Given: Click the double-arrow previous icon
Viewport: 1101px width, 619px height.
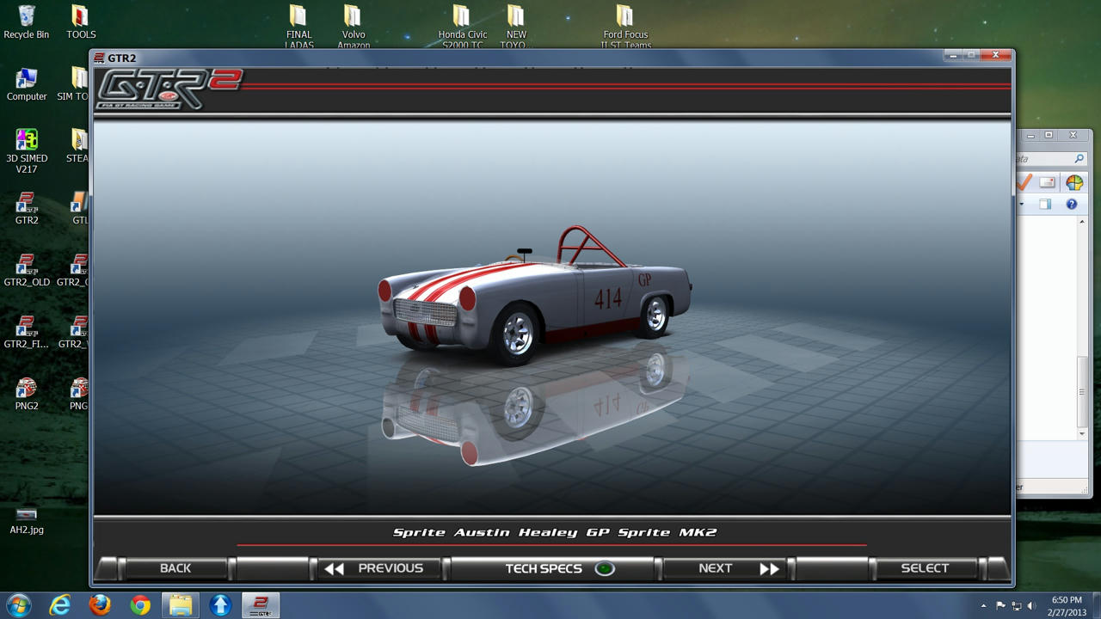Looking at the screenshot, I should click(x=335, y=568).
